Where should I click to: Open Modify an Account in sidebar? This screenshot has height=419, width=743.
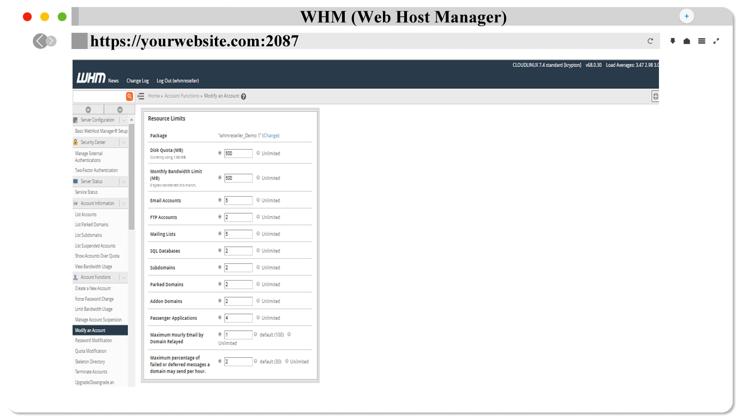pos(100,330)
